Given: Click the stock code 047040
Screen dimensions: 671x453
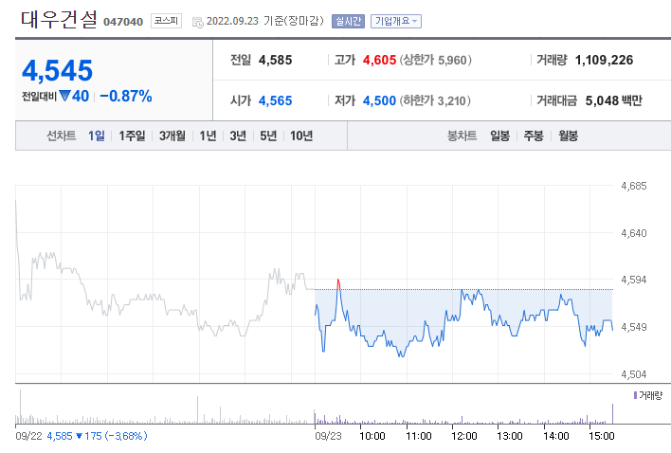Looking at the screenshot, I should [123, 22].
